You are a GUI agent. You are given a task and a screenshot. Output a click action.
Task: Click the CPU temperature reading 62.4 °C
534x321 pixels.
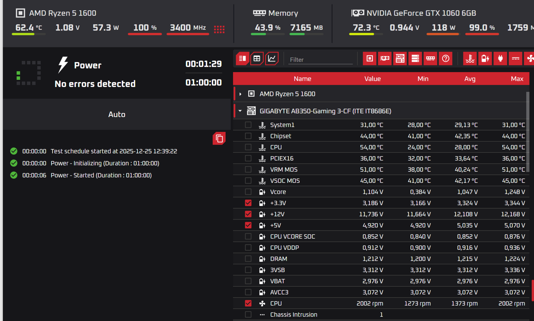29,28
